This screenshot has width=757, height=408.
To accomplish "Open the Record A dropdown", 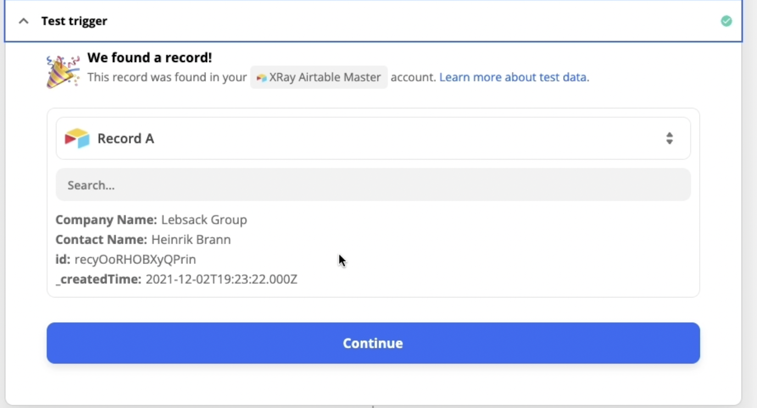I will coord(373,139).
